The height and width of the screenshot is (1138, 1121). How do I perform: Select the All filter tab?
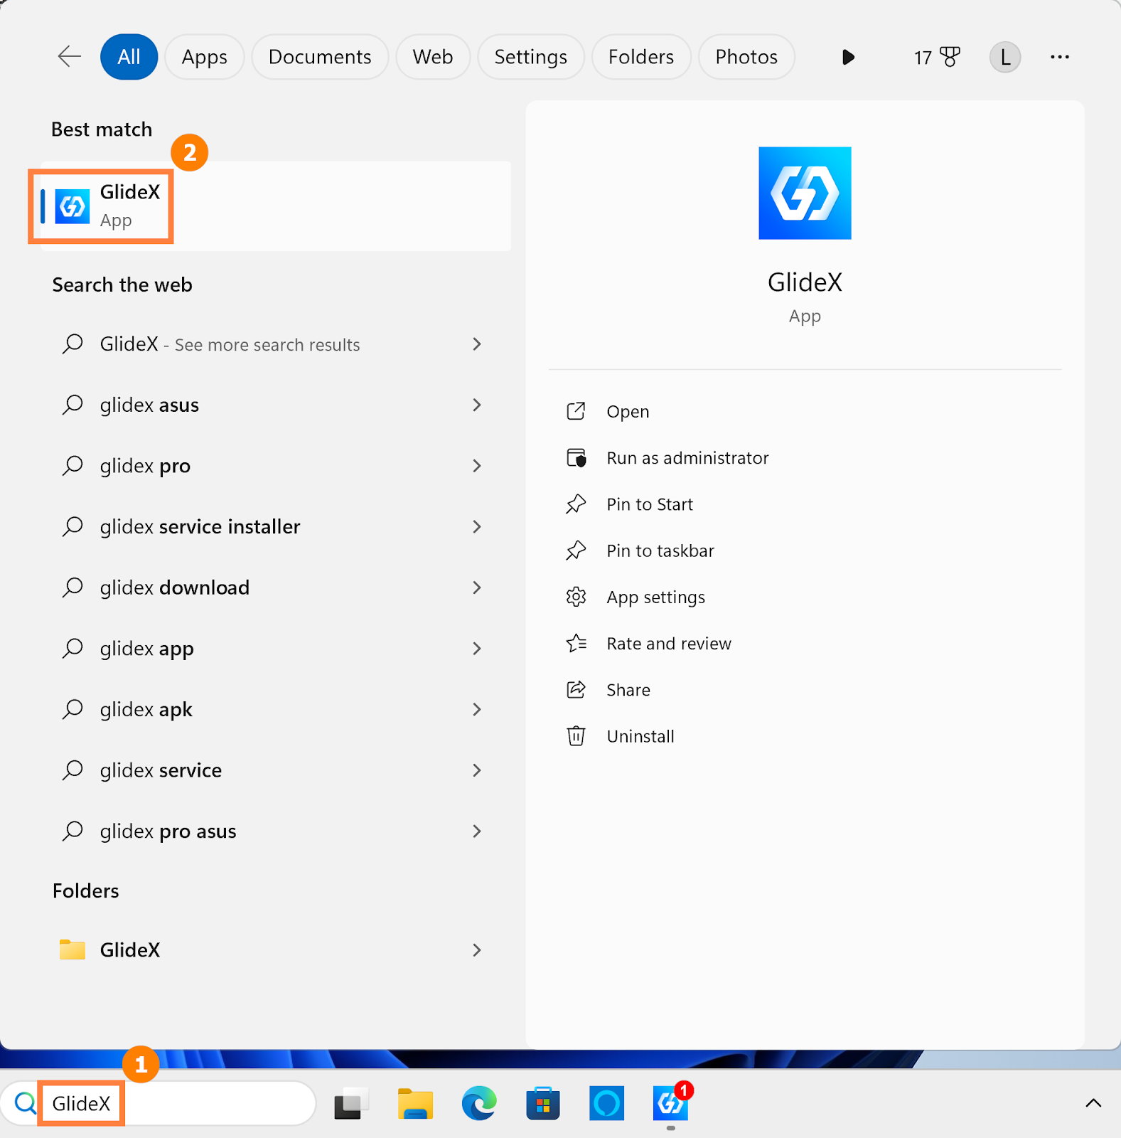click(129, 57)
